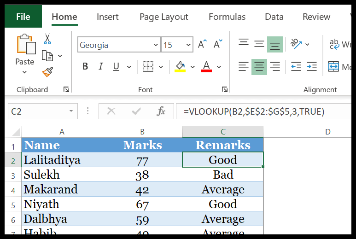Open the font size 15 dropdown
The image size is (356, 239).
188,45
